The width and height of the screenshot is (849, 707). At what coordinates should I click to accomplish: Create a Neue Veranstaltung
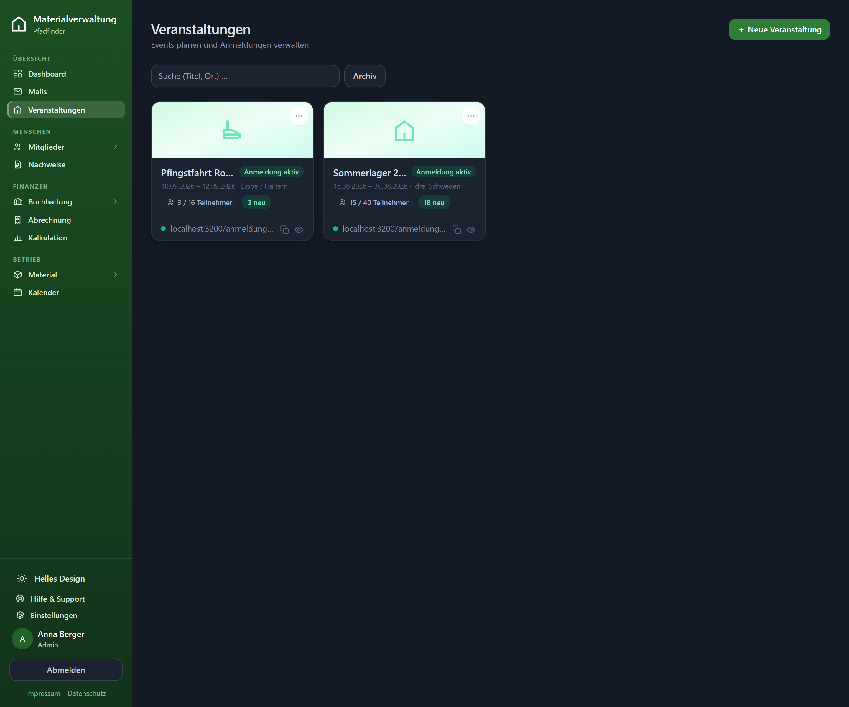(x=779, y=29)
